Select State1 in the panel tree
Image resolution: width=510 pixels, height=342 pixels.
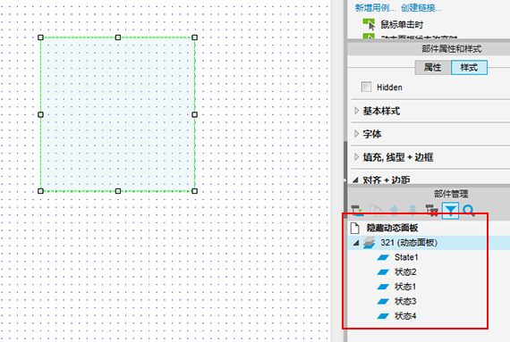[x=406, y=257]
